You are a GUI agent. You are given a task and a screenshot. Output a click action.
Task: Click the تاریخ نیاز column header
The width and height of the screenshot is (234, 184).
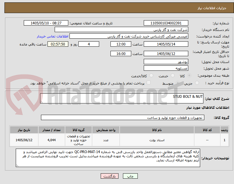pos(24,130)
